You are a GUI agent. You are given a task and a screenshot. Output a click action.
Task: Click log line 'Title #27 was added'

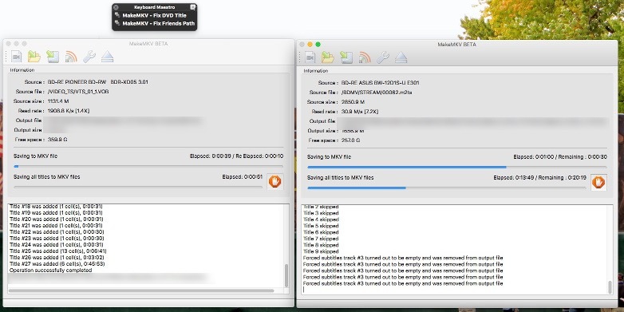point(57,264)
